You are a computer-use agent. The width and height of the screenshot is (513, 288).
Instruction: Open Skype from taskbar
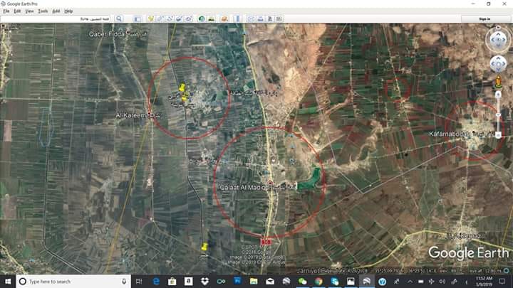tap(334, 282)
